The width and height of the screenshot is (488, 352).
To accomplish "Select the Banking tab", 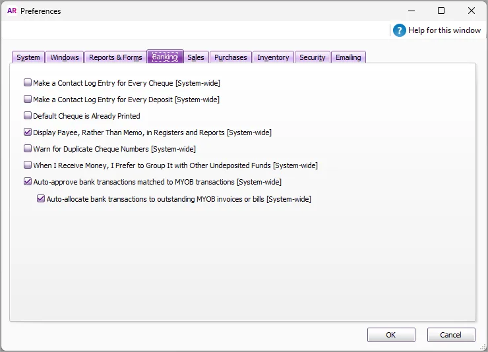I will tap(165, 57).
